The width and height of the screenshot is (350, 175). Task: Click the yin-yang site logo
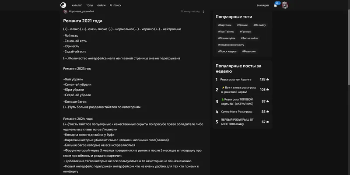(x=63, y=5)
